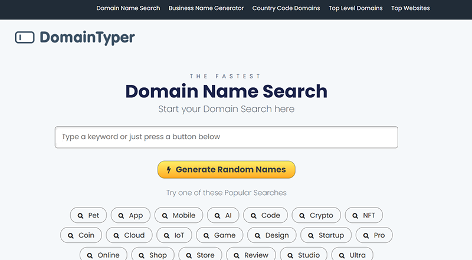The width and height of the screenshot is (472, 260).
Task: Click lightning bolt icon on Generate button
Action: pos(169,170)
